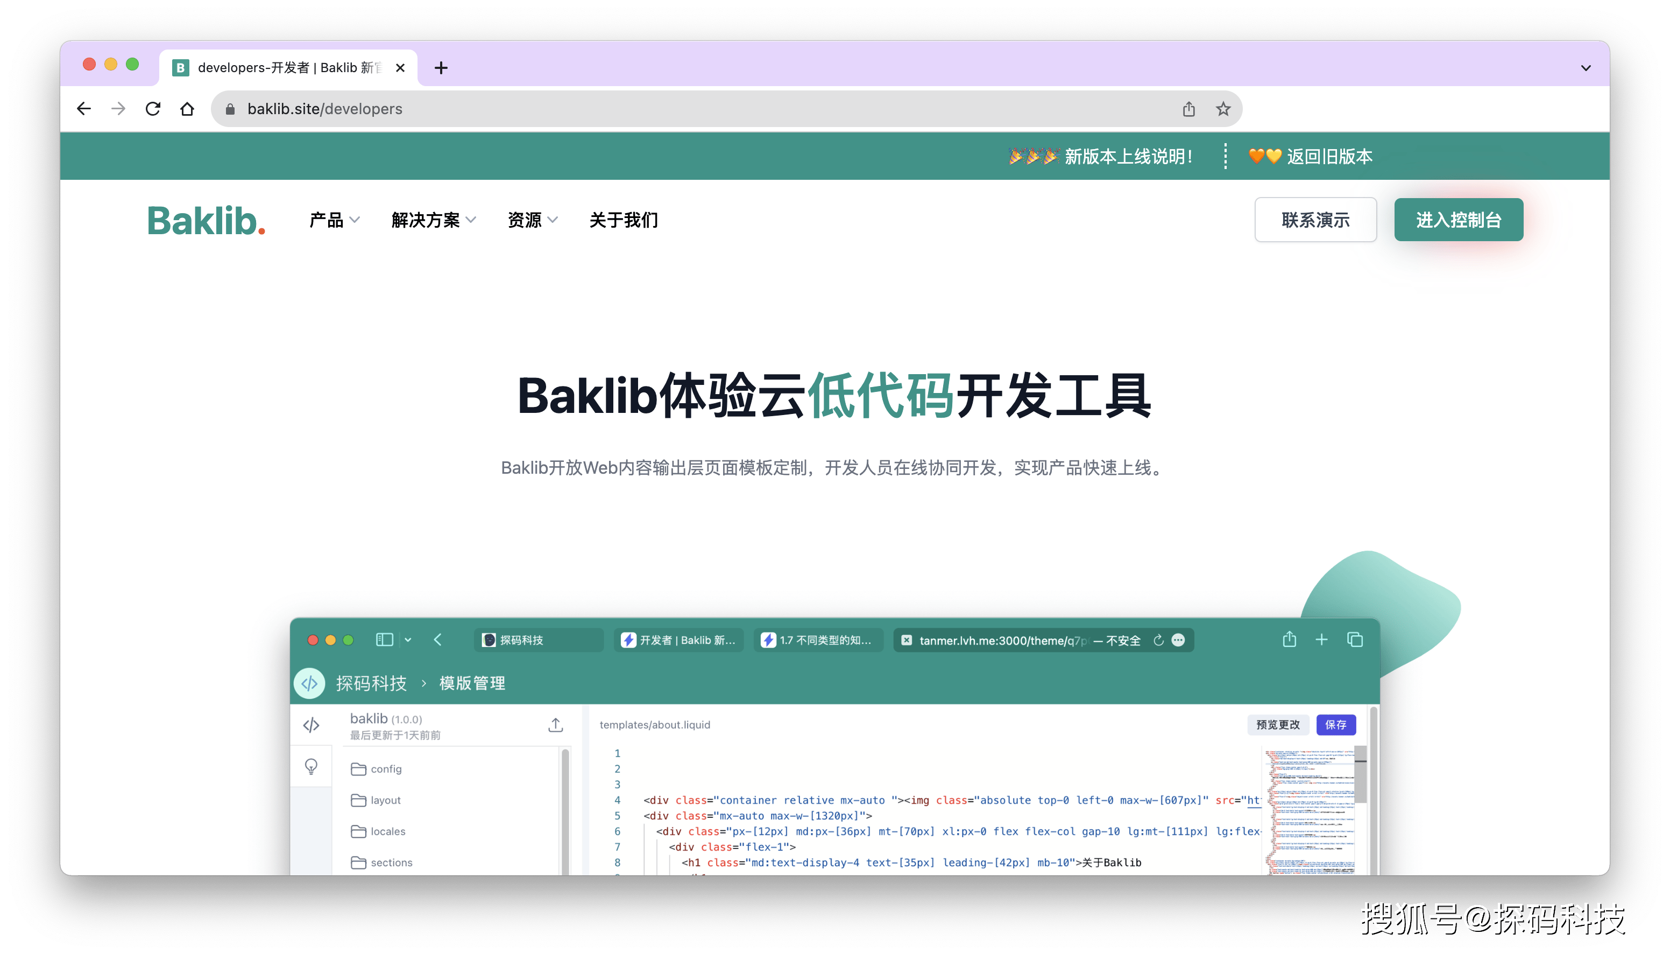Viewport: 1670px width, 955px height.
Task: Click the share icon in address bar
Action: [1189, 109]
